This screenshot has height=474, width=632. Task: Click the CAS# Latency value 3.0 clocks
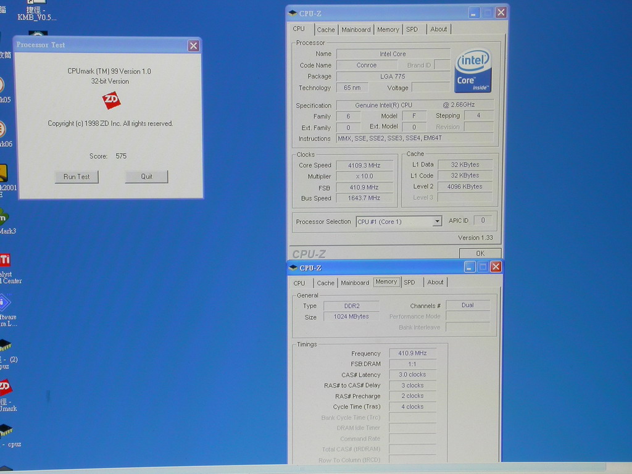(412, 375)
